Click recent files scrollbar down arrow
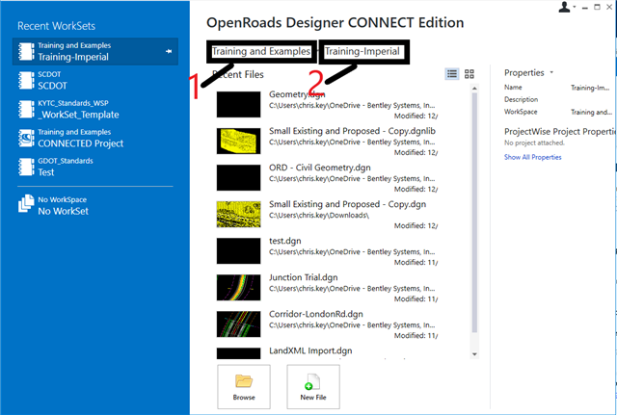Viewport: 617px width, 415px height. pyautogui.click(x=474, y=354)
